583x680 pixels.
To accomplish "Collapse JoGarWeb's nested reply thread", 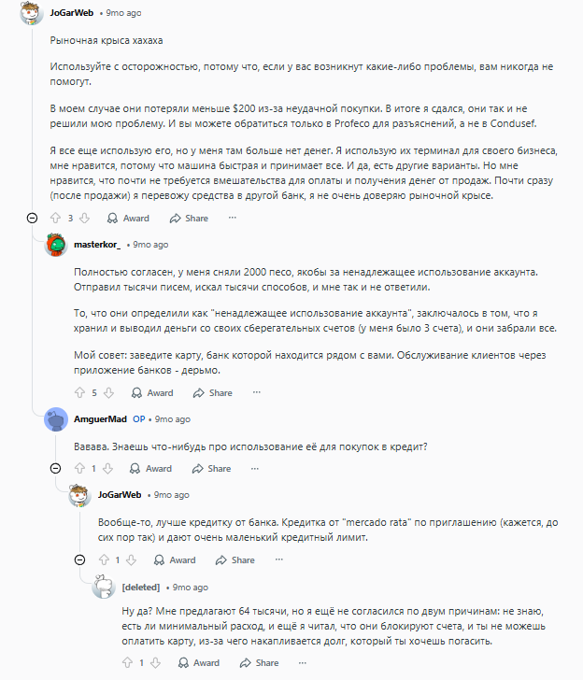I will click(x=81, y=560).
